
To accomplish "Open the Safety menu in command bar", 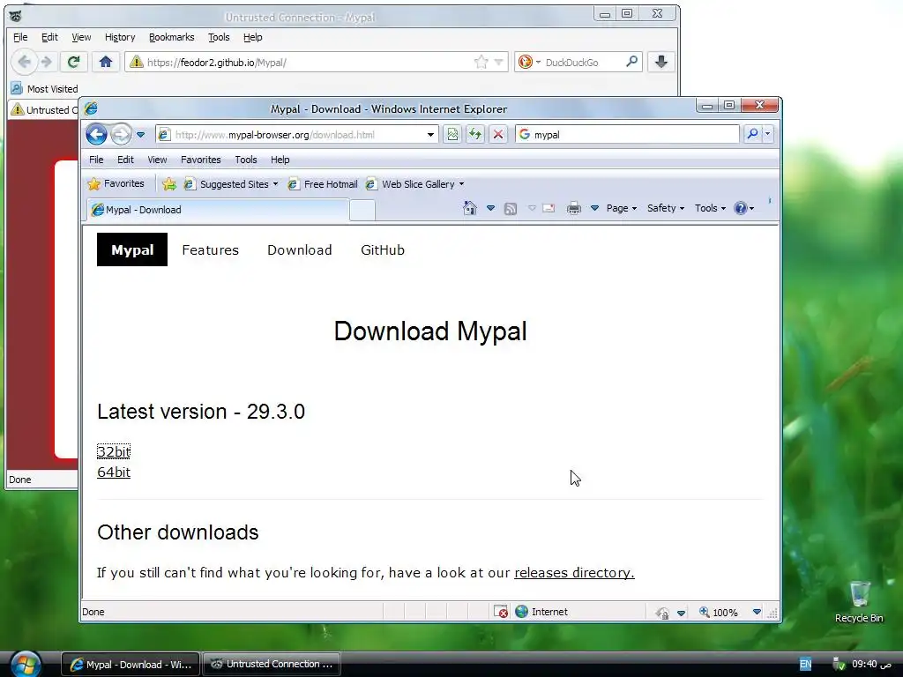I will pos(666,208).
